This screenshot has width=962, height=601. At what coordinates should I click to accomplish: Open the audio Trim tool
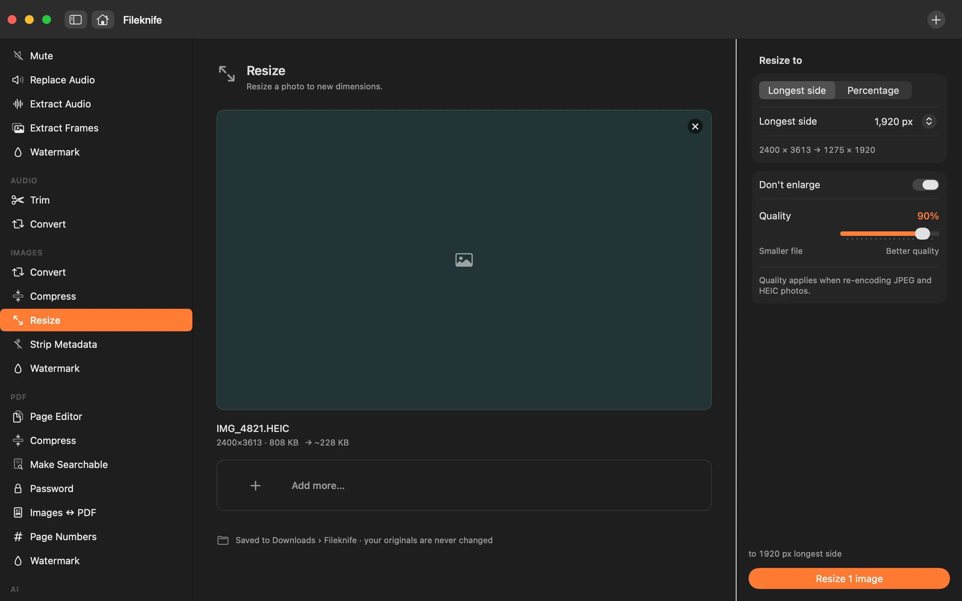[96, 200]
